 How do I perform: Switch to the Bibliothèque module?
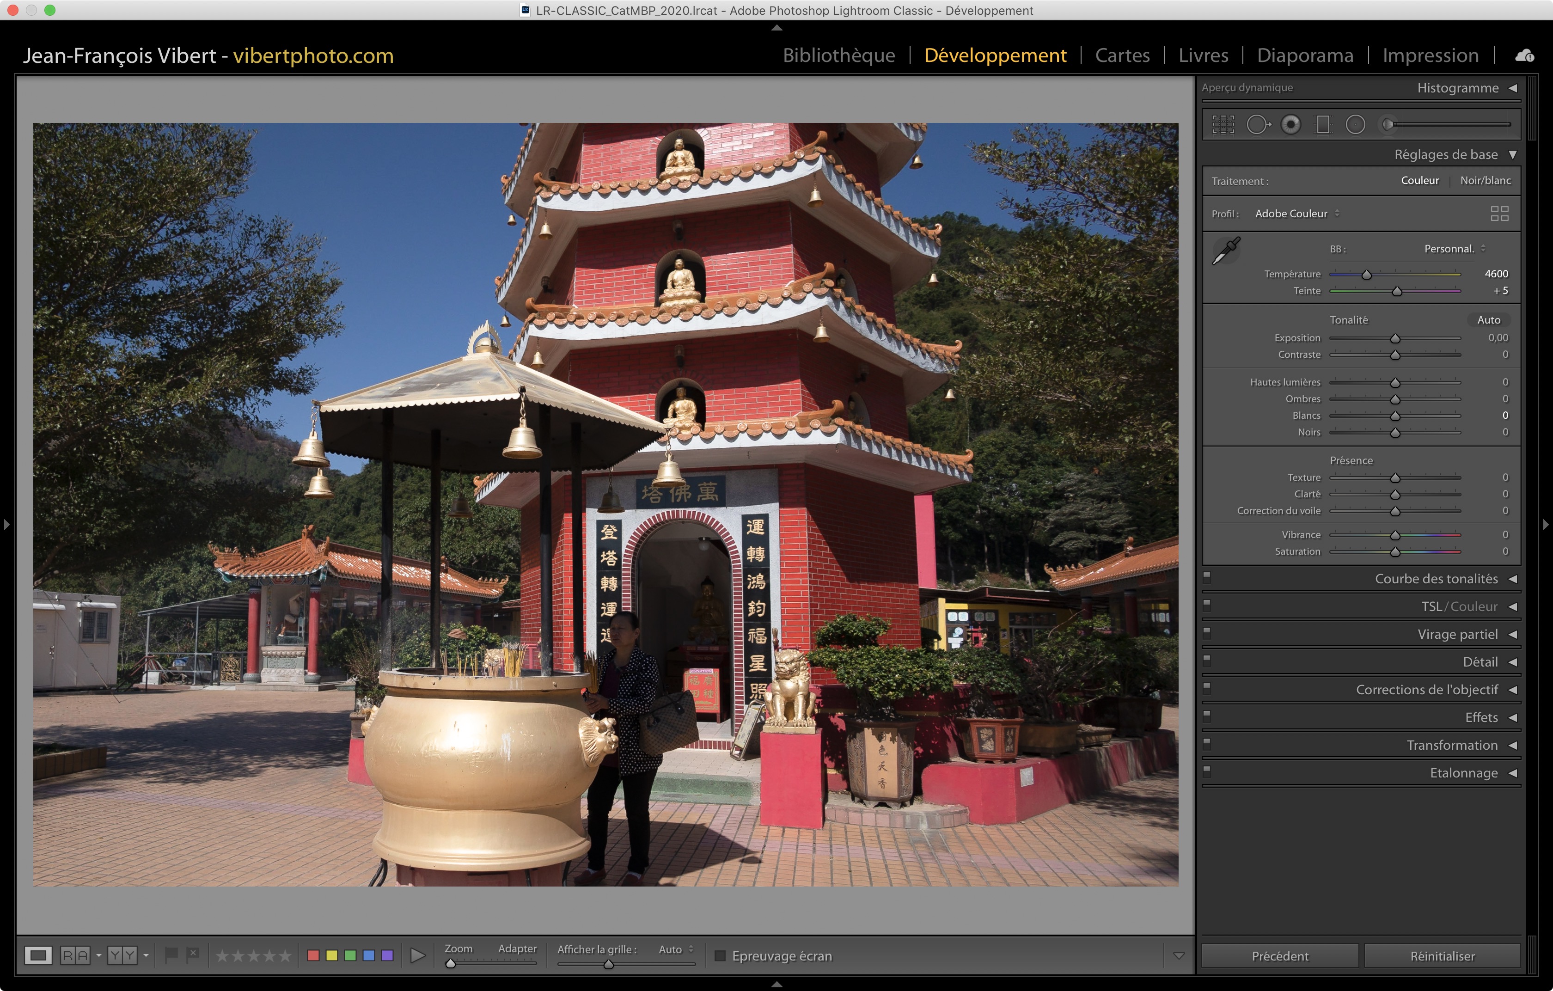pos(838,55)
